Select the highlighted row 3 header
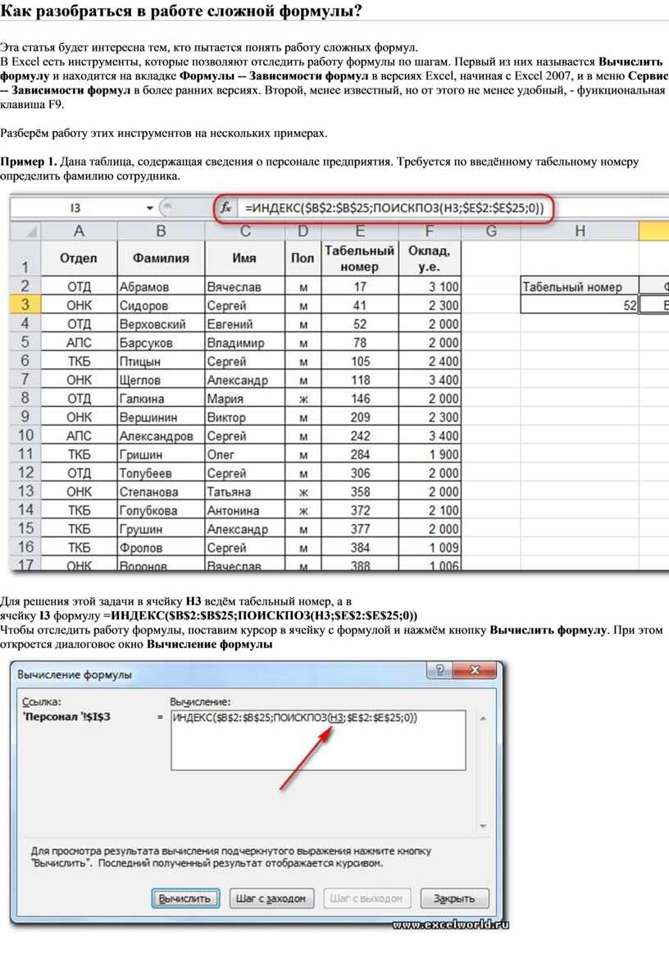 pyautogui.click(x=25, y=305)
